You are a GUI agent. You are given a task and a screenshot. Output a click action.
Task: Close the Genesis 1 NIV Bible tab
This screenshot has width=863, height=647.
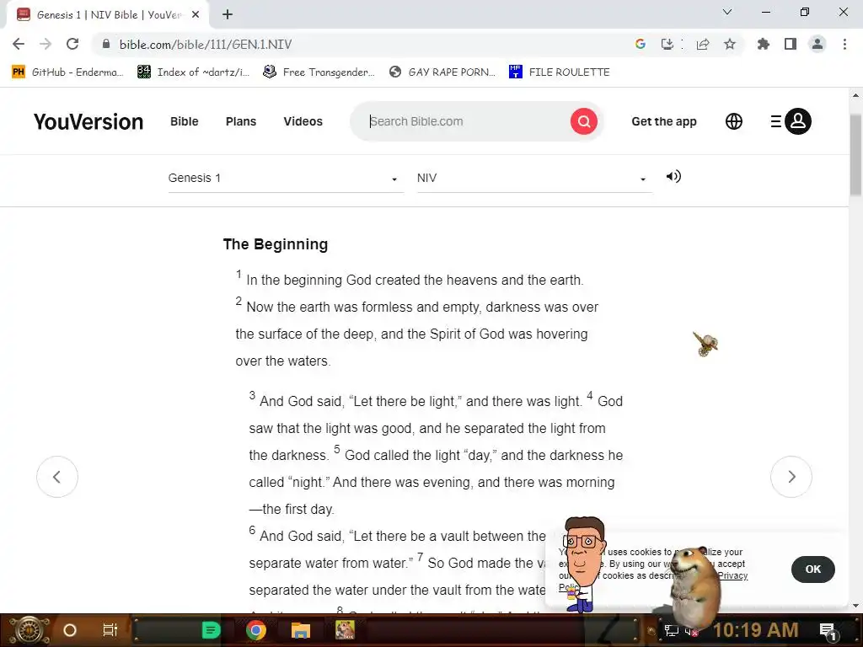(x=196, y=15)
